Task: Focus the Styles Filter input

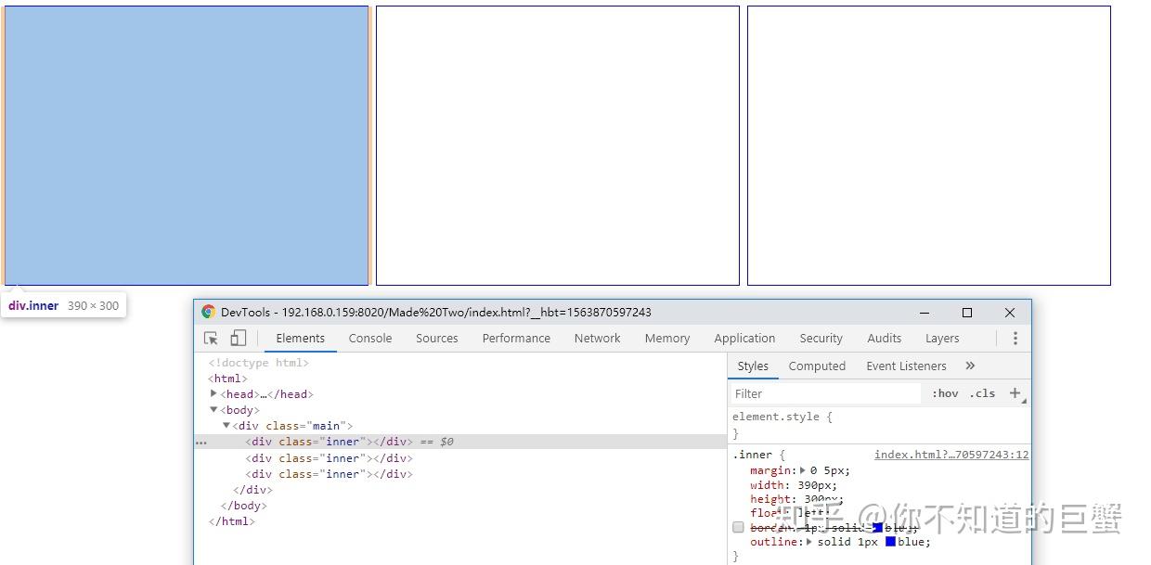Action: (826, 393)
